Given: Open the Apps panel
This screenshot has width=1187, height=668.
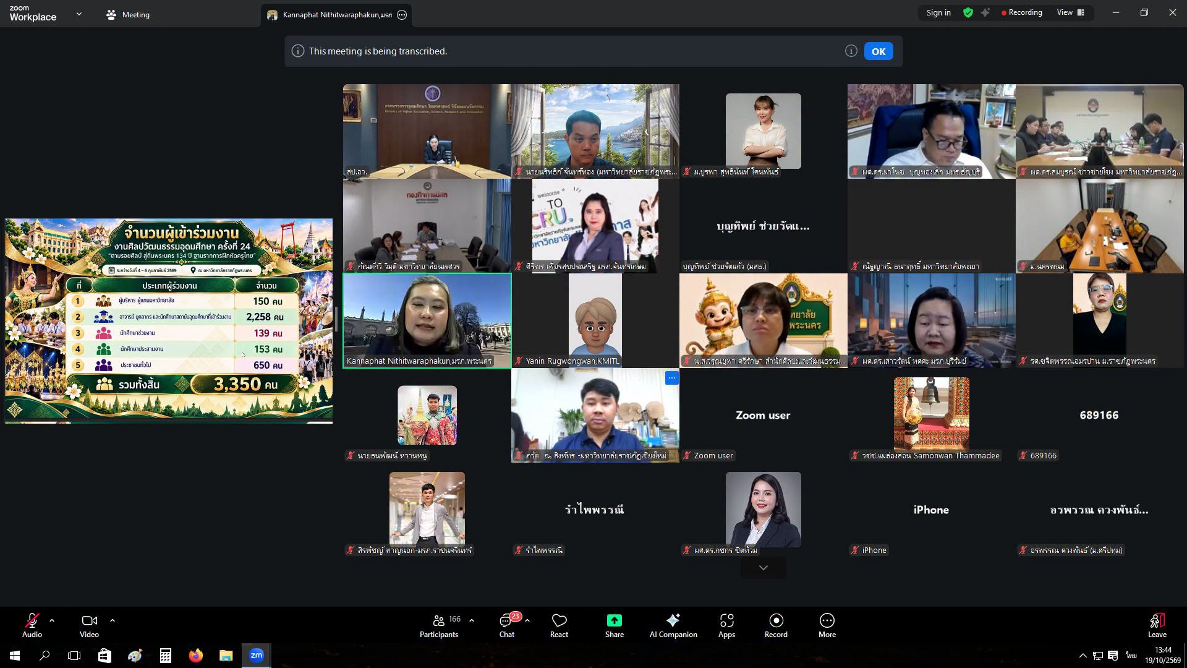Looking at the screenshot, I should [x=726, y=625].
